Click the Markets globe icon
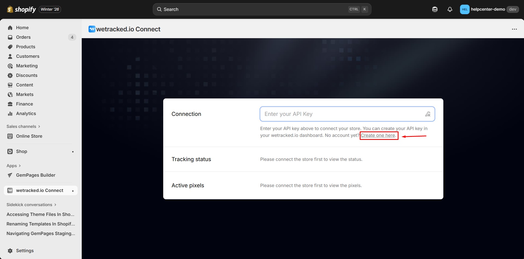The image size is (524, 259). pyautogui.click(x=10, y=95)
